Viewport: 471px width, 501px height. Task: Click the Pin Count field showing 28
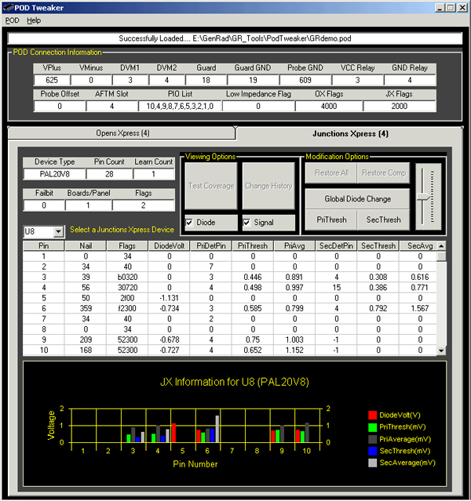click(x=109, y=174)
